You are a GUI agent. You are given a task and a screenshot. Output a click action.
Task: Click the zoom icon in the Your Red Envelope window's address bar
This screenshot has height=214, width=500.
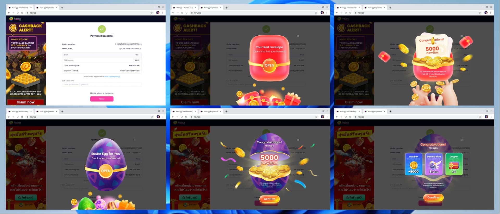click(316, 13)
